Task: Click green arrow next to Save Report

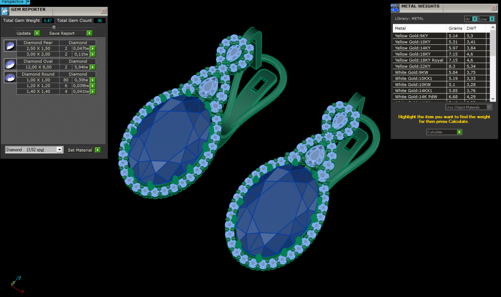Action: click(89, 33)
